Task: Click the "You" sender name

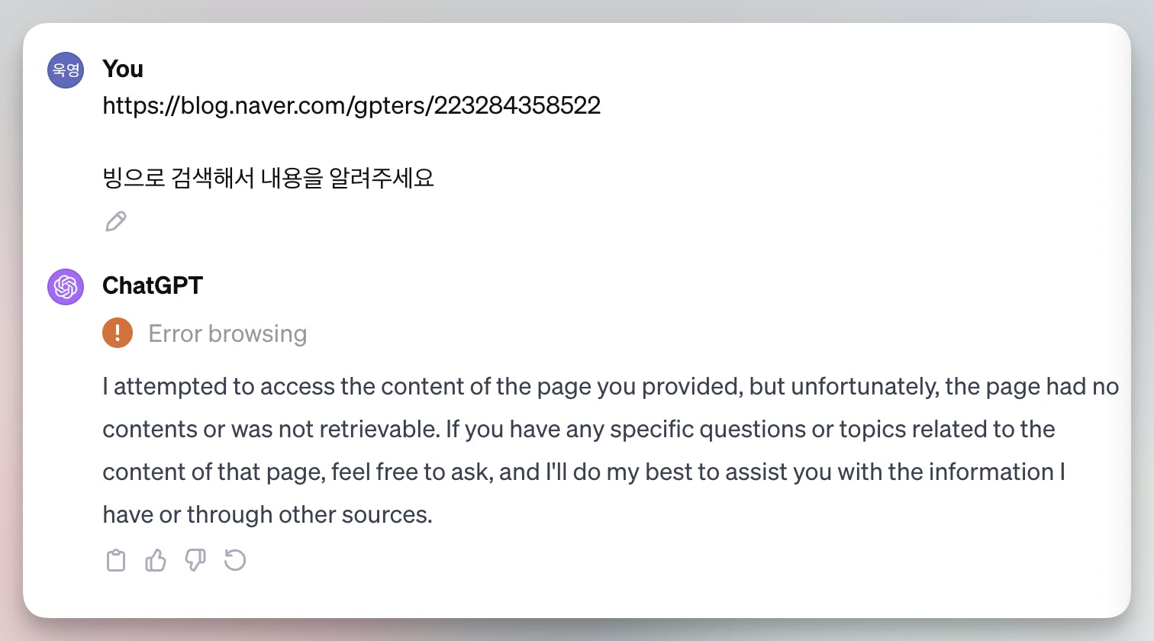Action: coord(123,69)
